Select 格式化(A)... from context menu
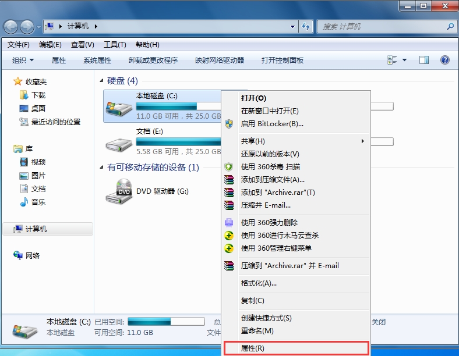Screen dimensions: 459x356 [x=259, y=283]
